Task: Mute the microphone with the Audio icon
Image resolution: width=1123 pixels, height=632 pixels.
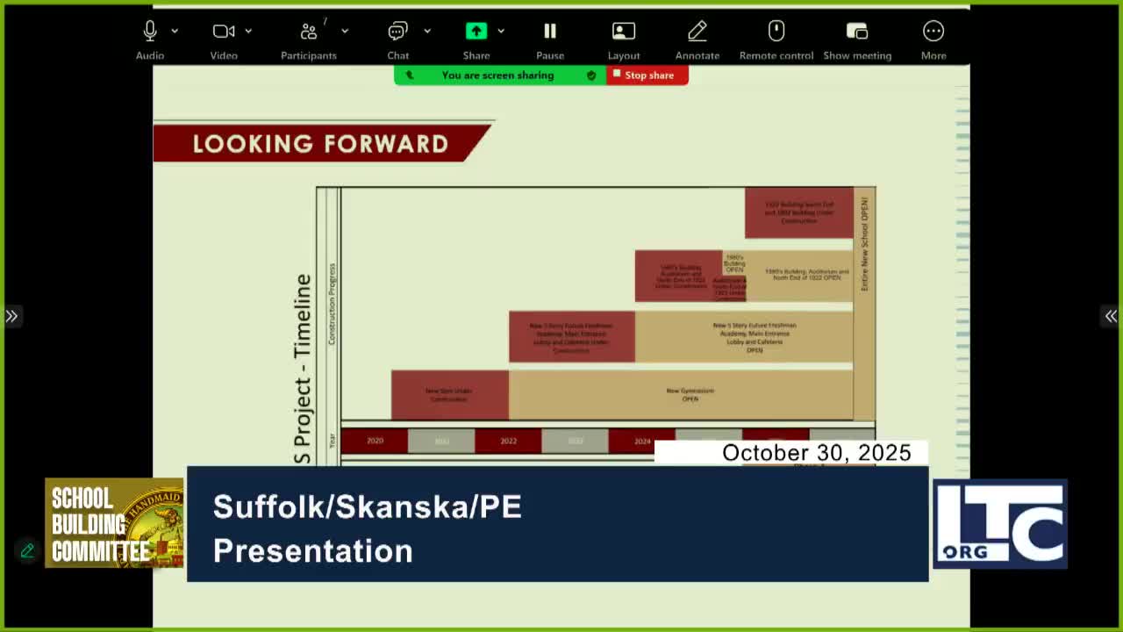Action: click(150, 32)
